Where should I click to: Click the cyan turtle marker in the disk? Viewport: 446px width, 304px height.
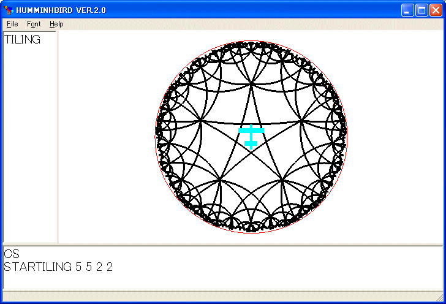coord(251,137)
